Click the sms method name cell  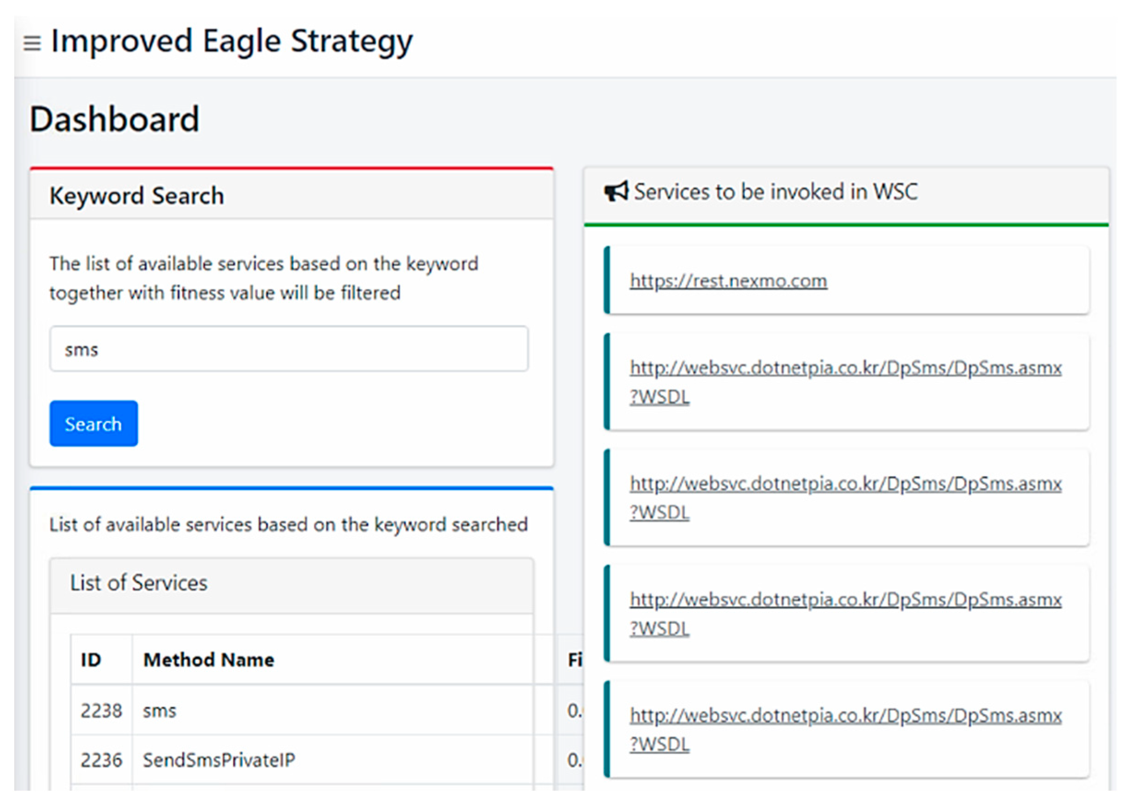pyautogui.click(x=160, y=710)
